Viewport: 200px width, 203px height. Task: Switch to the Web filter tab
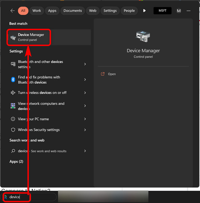click(x=93, y=11)
